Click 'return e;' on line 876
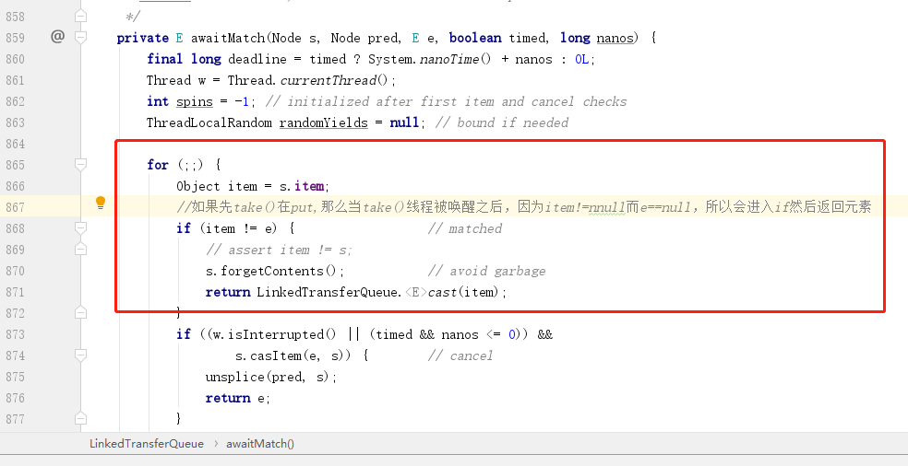Screen dimensions: 908x466 238,398
